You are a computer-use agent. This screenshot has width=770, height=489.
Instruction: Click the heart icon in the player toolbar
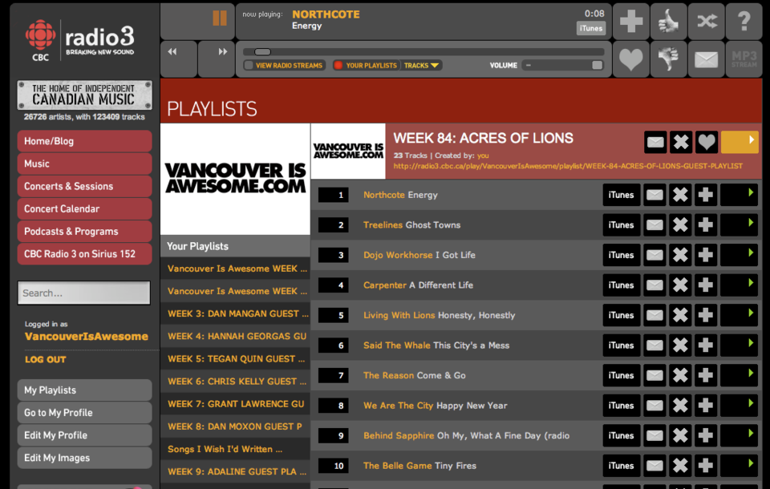pyautogui.click(x=631, y=59)
